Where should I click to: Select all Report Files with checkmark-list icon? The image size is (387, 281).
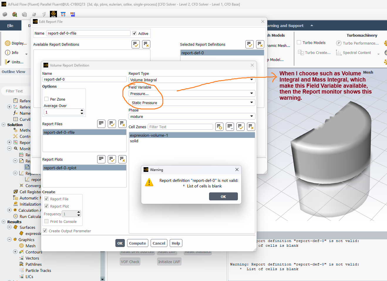tap(112, 124)
